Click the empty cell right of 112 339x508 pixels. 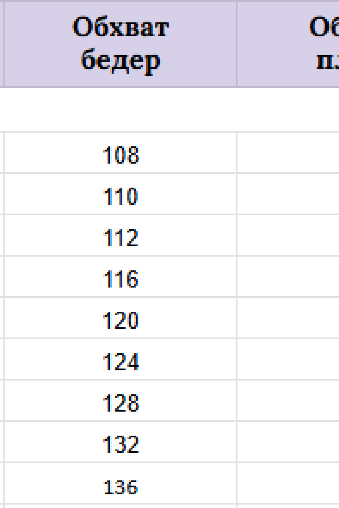(288, 235)
